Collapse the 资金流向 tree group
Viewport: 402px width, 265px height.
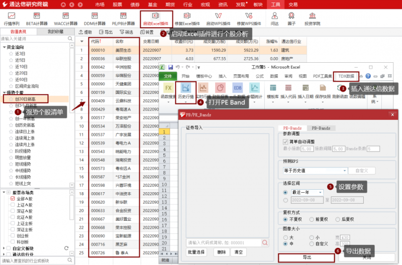5,47
